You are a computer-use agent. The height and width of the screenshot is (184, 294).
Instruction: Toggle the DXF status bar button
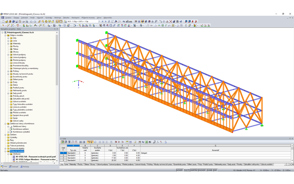(x=215, y=170)
